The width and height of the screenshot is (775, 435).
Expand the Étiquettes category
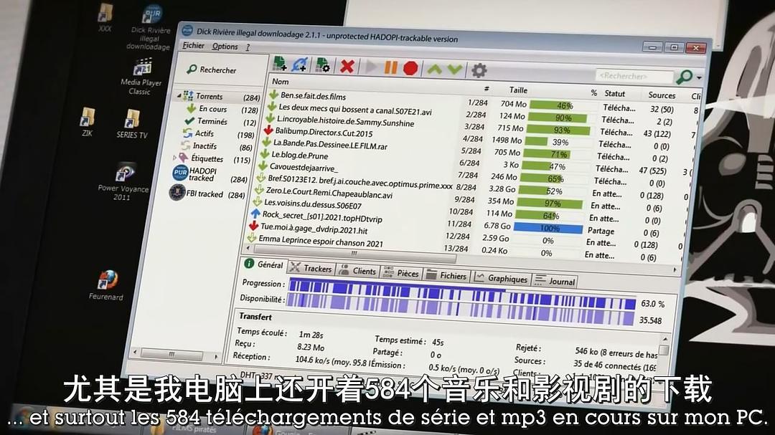175,157
